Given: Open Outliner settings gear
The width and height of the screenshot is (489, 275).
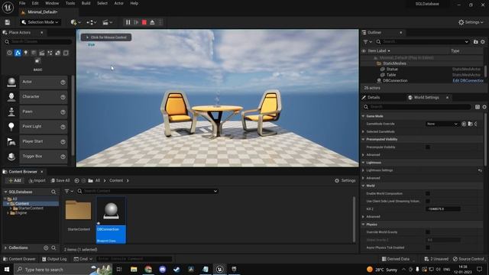Looking at the screenshot, I should [483, 42].
